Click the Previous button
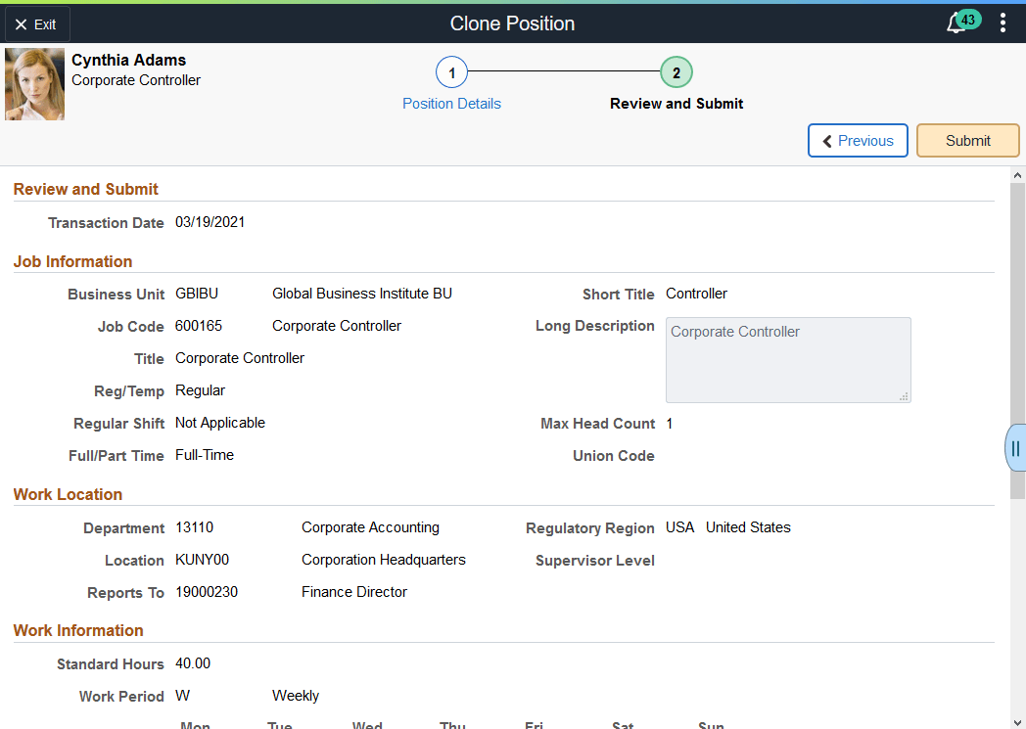The width and height of the screenshot is (1026, 729). click(x=858, y=140)
